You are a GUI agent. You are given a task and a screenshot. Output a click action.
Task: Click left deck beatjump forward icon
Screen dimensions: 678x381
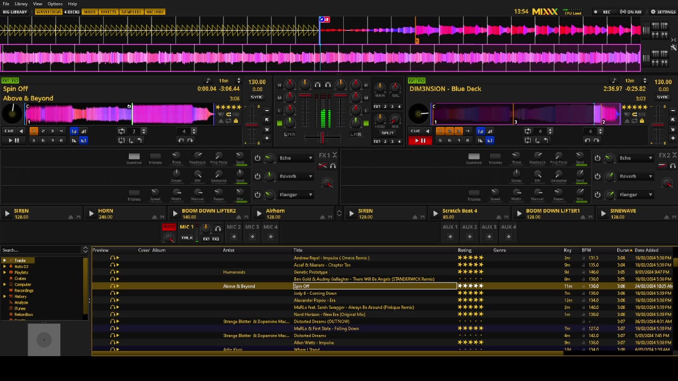190,140
